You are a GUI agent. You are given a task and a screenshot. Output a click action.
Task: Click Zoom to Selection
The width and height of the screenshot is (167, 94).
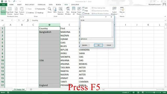tap(61, 11)
